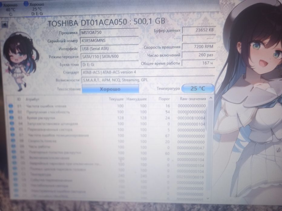Click the serial number field 43R5MGMNS
Image resolution: width=282 pixels, height=211 pixels.
point(109,40)
